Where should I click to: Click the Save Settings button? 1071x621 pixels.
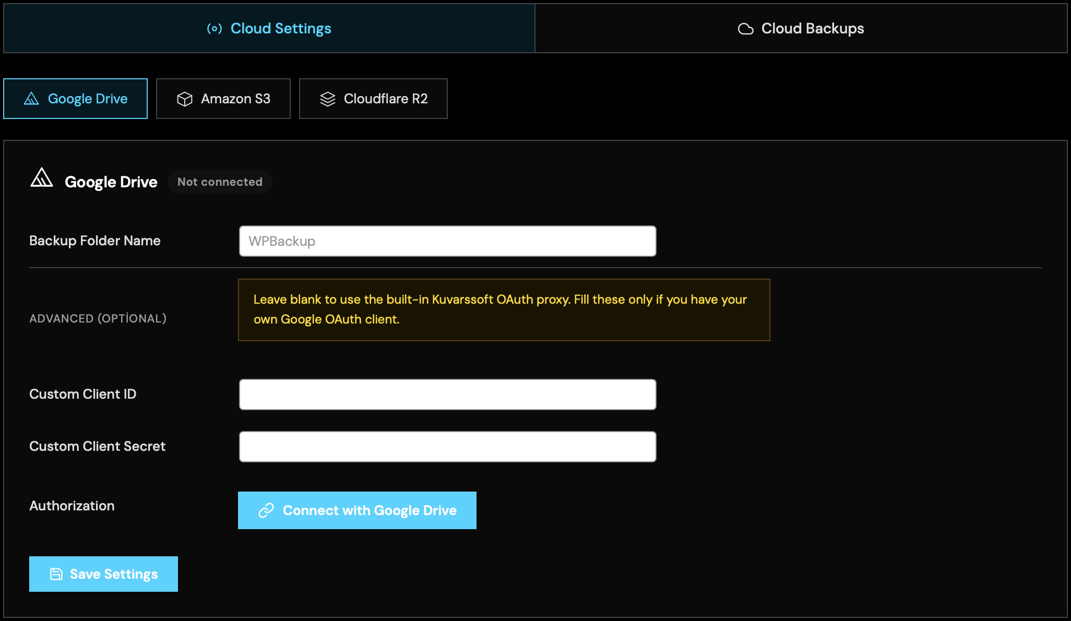click(103, 574)
